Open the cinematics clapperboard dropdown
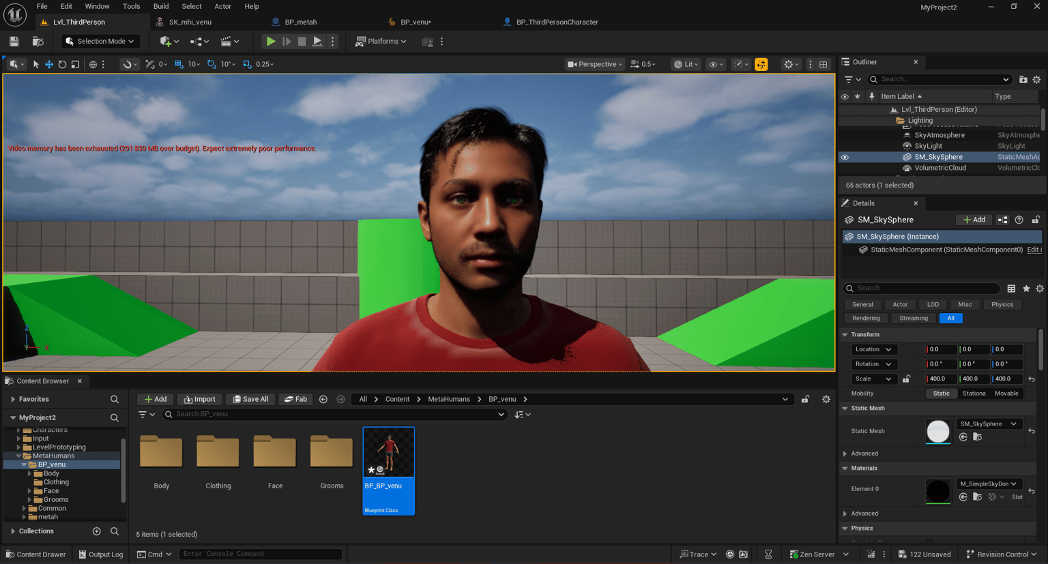The image size is (1048, 564). tap(229, 42)
